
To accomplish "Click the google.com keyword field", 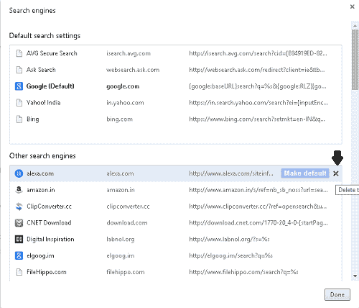I will [x=123, y=86].
